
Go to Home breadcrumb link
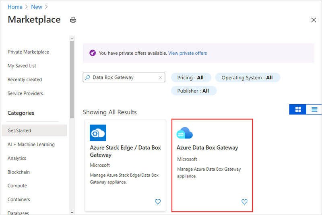(x=15, y=7)
